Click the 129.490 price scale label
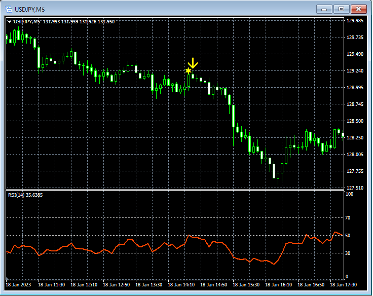Screen dimensions: 373x296 355,54
